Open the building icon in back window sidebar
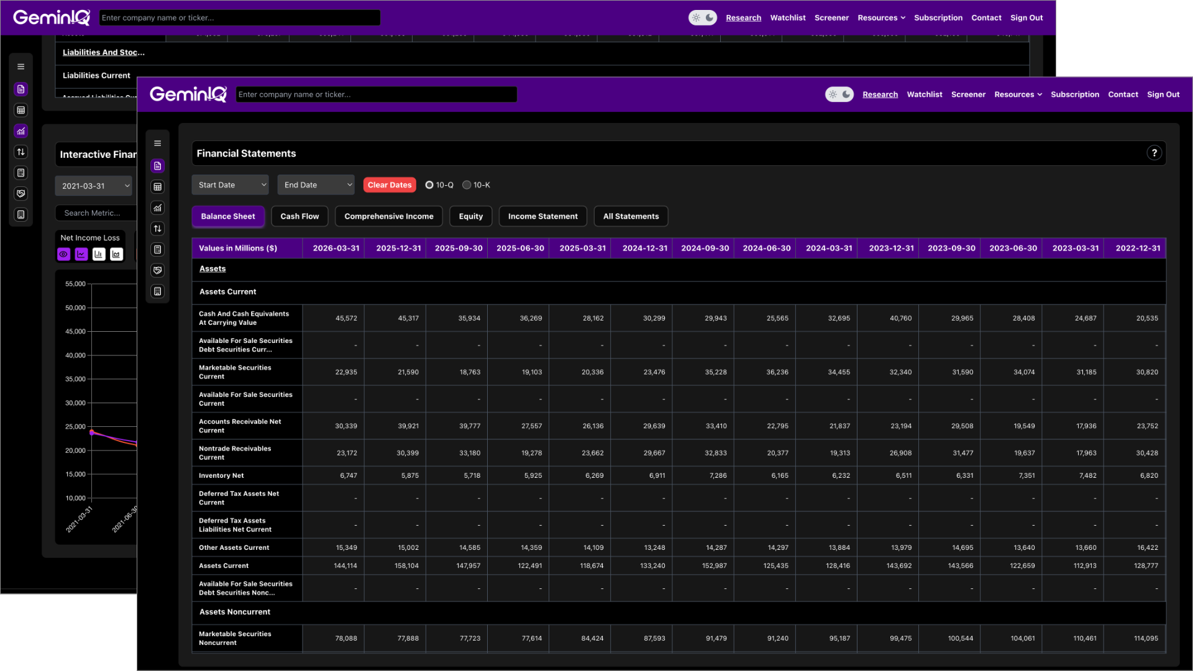The height and width of the screenshot is (671, 1193). point(21,214)
